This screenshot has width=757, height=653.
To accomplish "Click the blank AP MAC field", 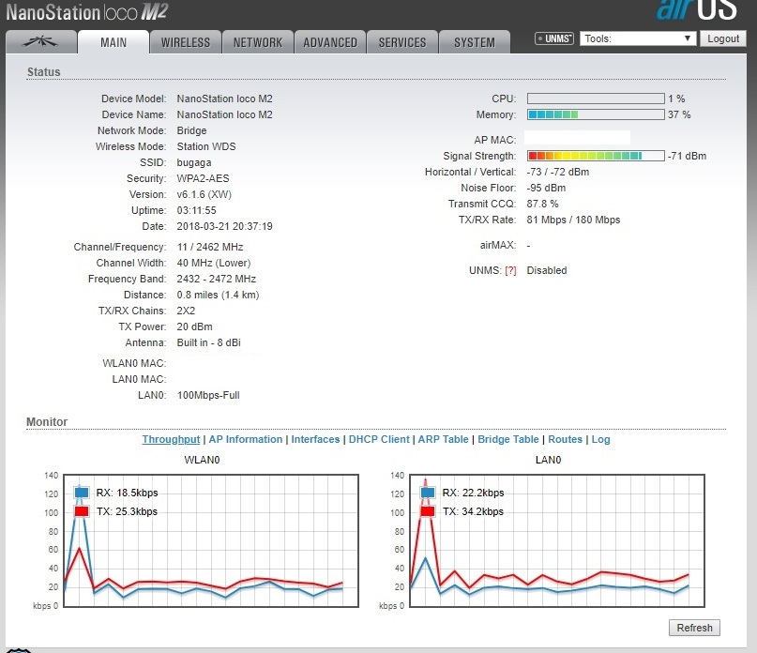I will pos(578,138).
